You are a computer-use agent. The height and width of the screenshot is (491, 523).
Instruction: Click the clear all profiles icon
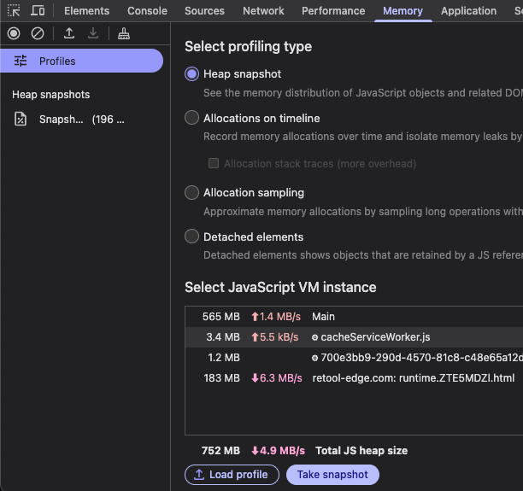pos(38,33)
